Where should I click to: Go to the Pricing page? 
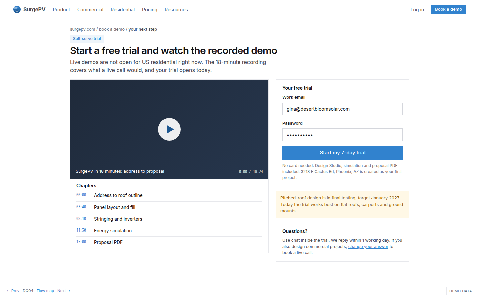pos(150,10)
